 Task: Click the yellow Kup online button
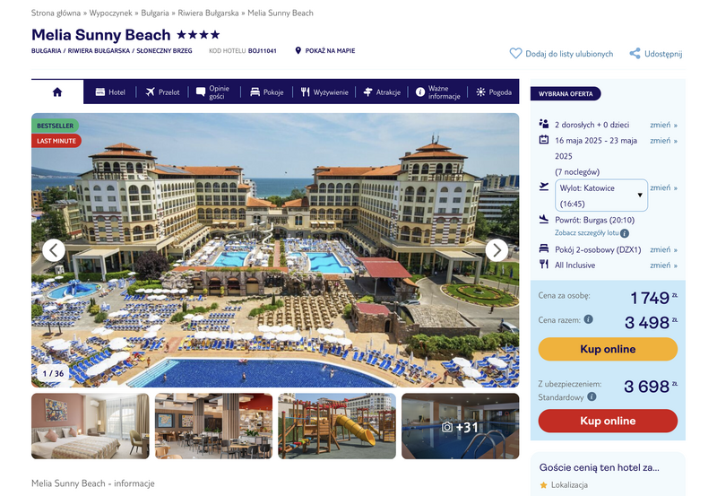[608, 349]
